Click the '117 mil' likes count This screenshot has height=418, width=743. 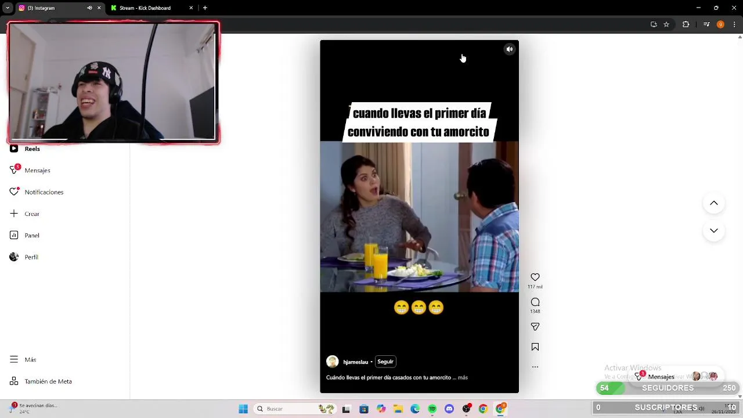click(535, 287)
